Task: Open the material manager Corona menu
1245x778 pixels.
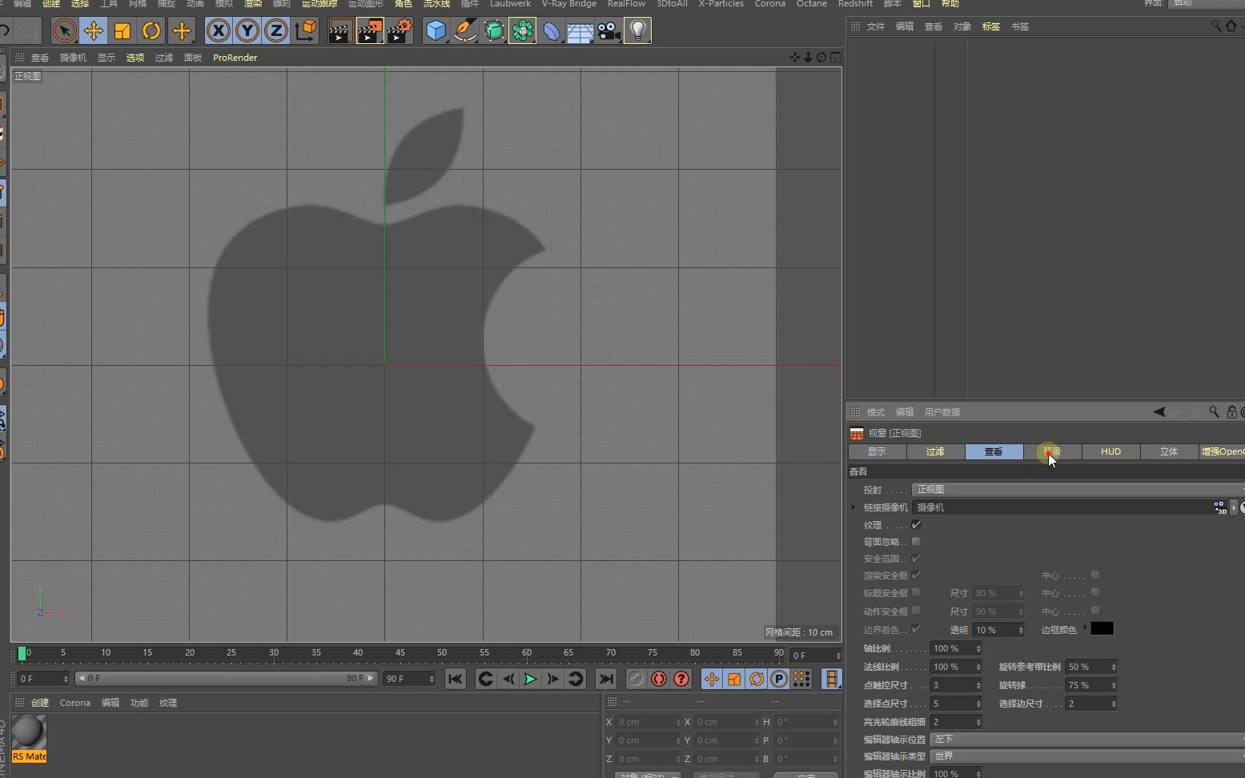Action: tap(75, 703)
